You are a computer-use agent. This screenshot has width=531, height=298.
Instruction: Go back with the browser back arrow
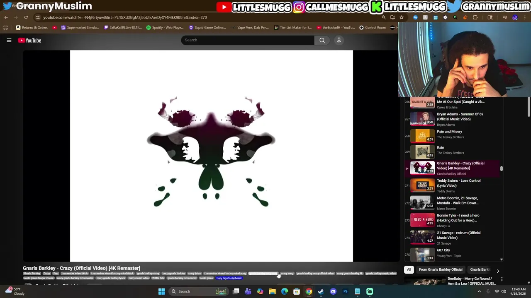6,17
